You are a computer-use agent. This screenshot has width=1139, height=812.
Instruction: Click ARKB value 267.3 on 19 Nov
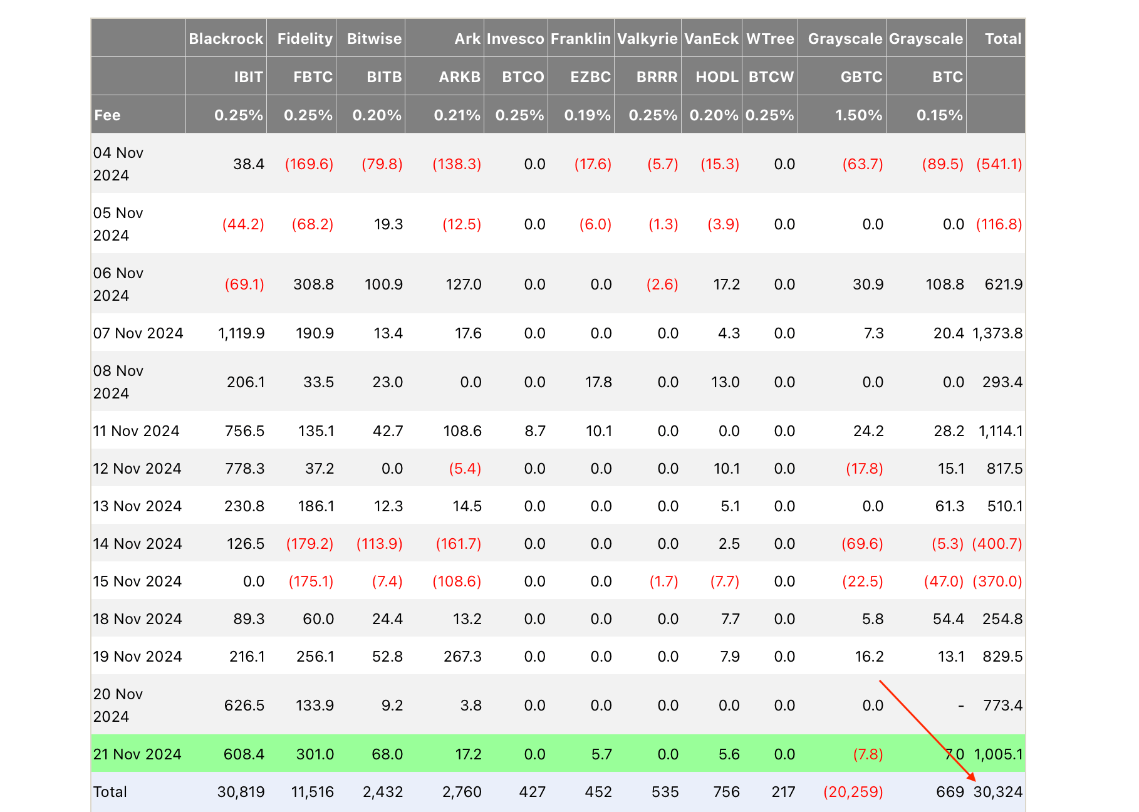click(x=462, y=657)
